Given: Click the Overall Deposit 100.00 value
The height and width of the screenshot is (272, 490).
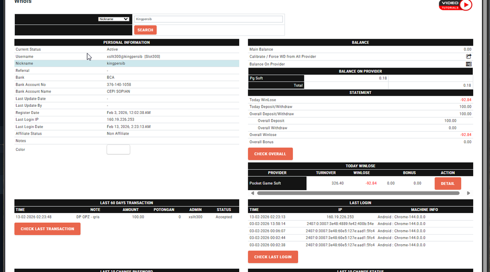Looking at the screenshot, I should click(450, 121).
